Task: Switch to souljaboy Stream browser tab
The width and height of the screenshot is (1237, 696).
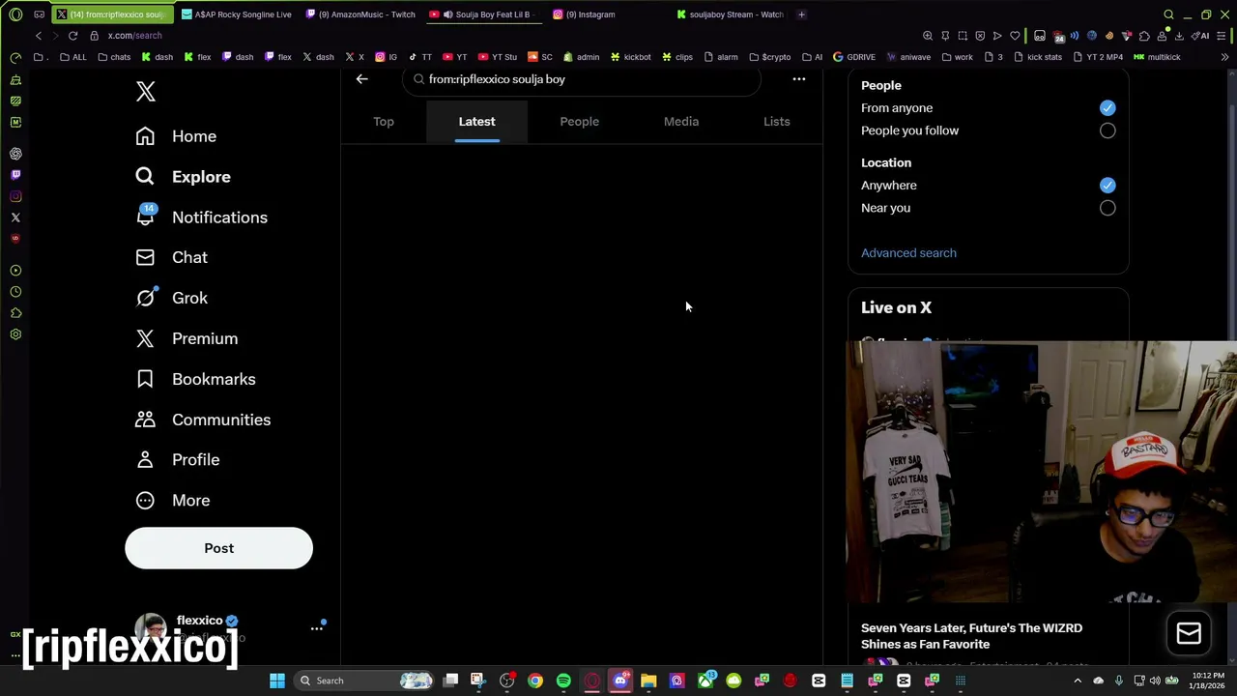Action: (730, 14)
